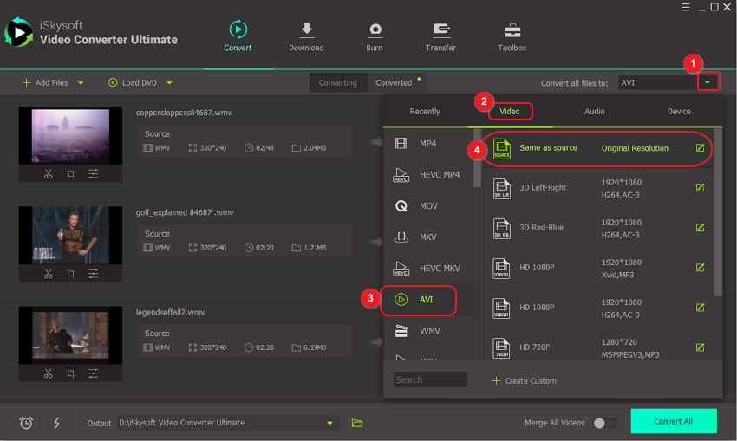Click the Convert All button
This screenshot has height=441, width=737.
point(673,422)
